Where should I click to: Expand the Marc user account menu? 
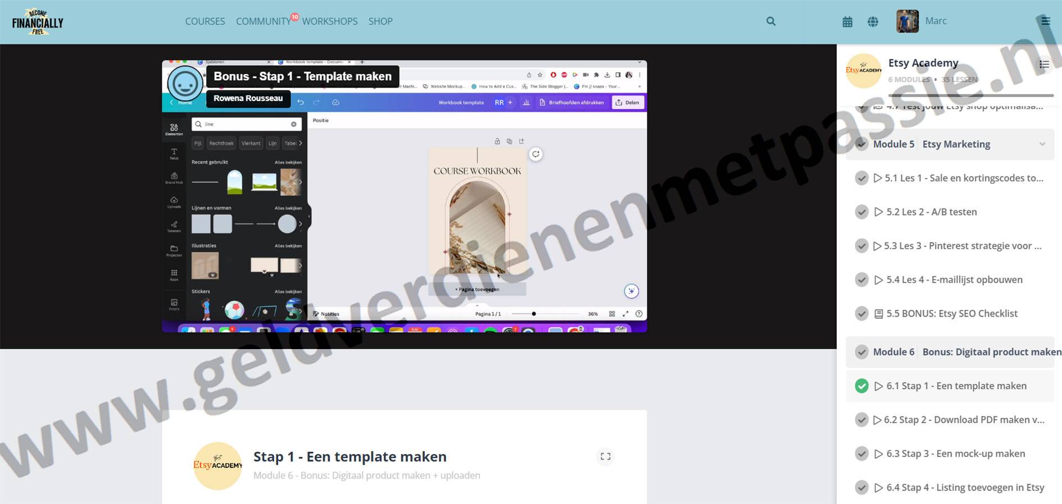pos(936,21)
